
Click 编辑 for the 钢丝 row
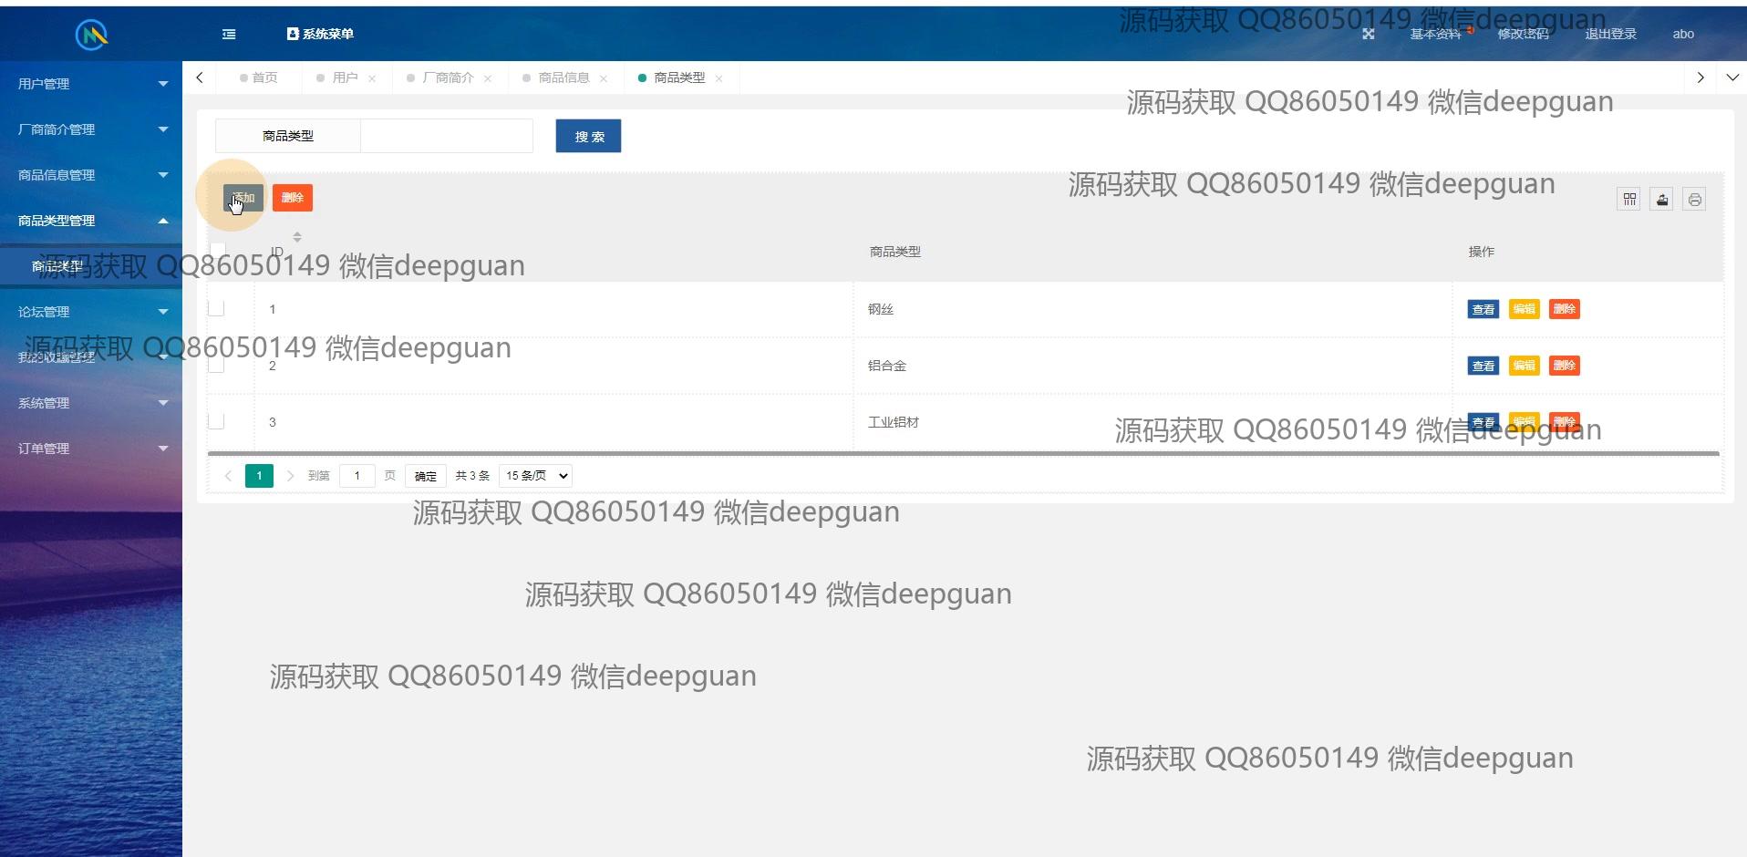(x=1524, y=309)
